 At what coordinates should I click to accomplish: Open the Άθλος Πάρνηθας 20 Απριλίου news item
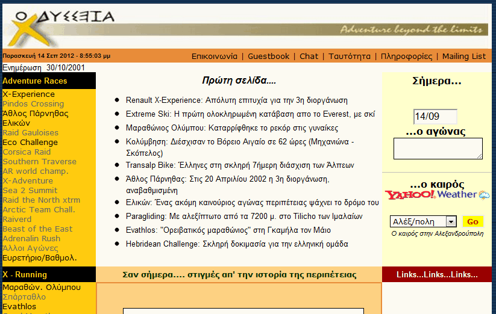[x=228, y=184]
